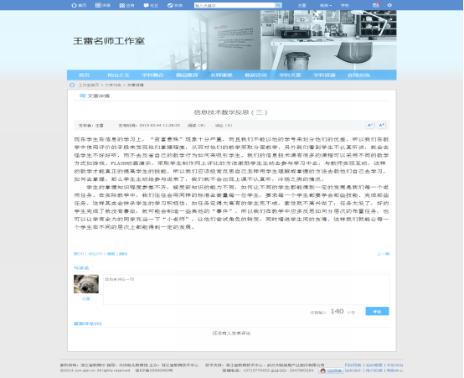Open the 学校 link in top bar

tap(345, 5)
